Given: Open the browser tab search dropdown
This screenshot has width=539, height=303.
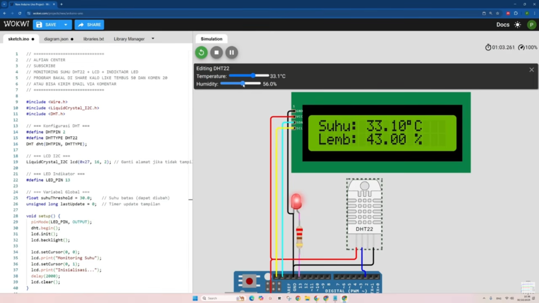Looking at the screenshot, I should click(x=4, y=4).
